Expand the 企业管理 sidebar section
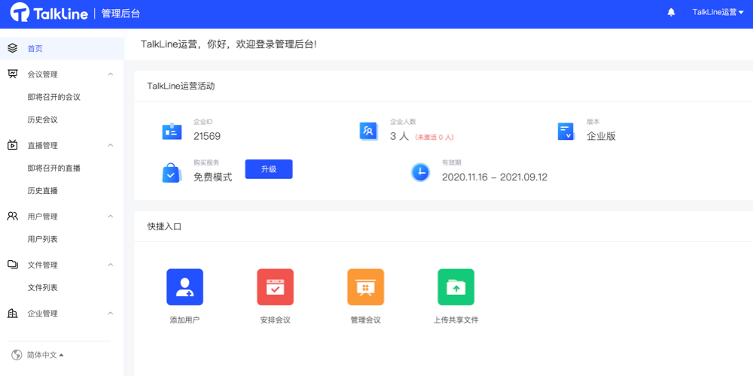753x376 pixels. pos(111,314)
